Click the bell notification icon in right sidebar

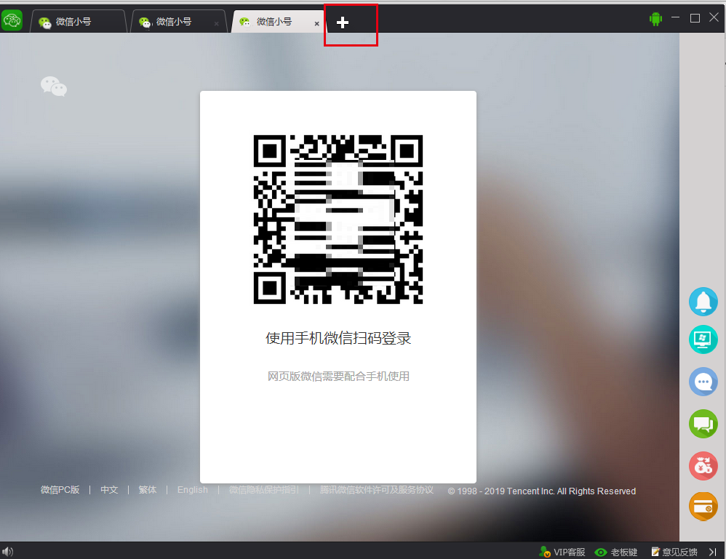point(703,302)
